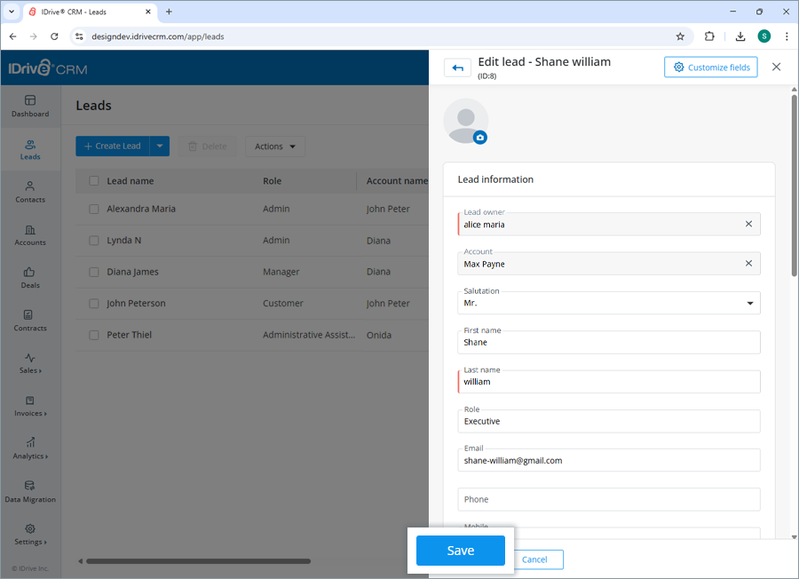Click the Save button
799x579 pixels.
460,551
